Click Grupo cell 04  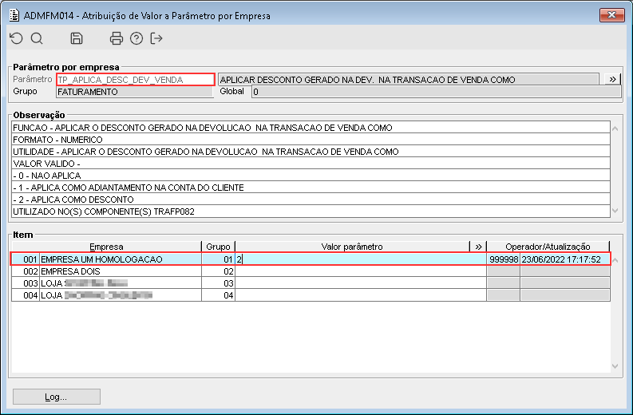(x=218, y=295)
